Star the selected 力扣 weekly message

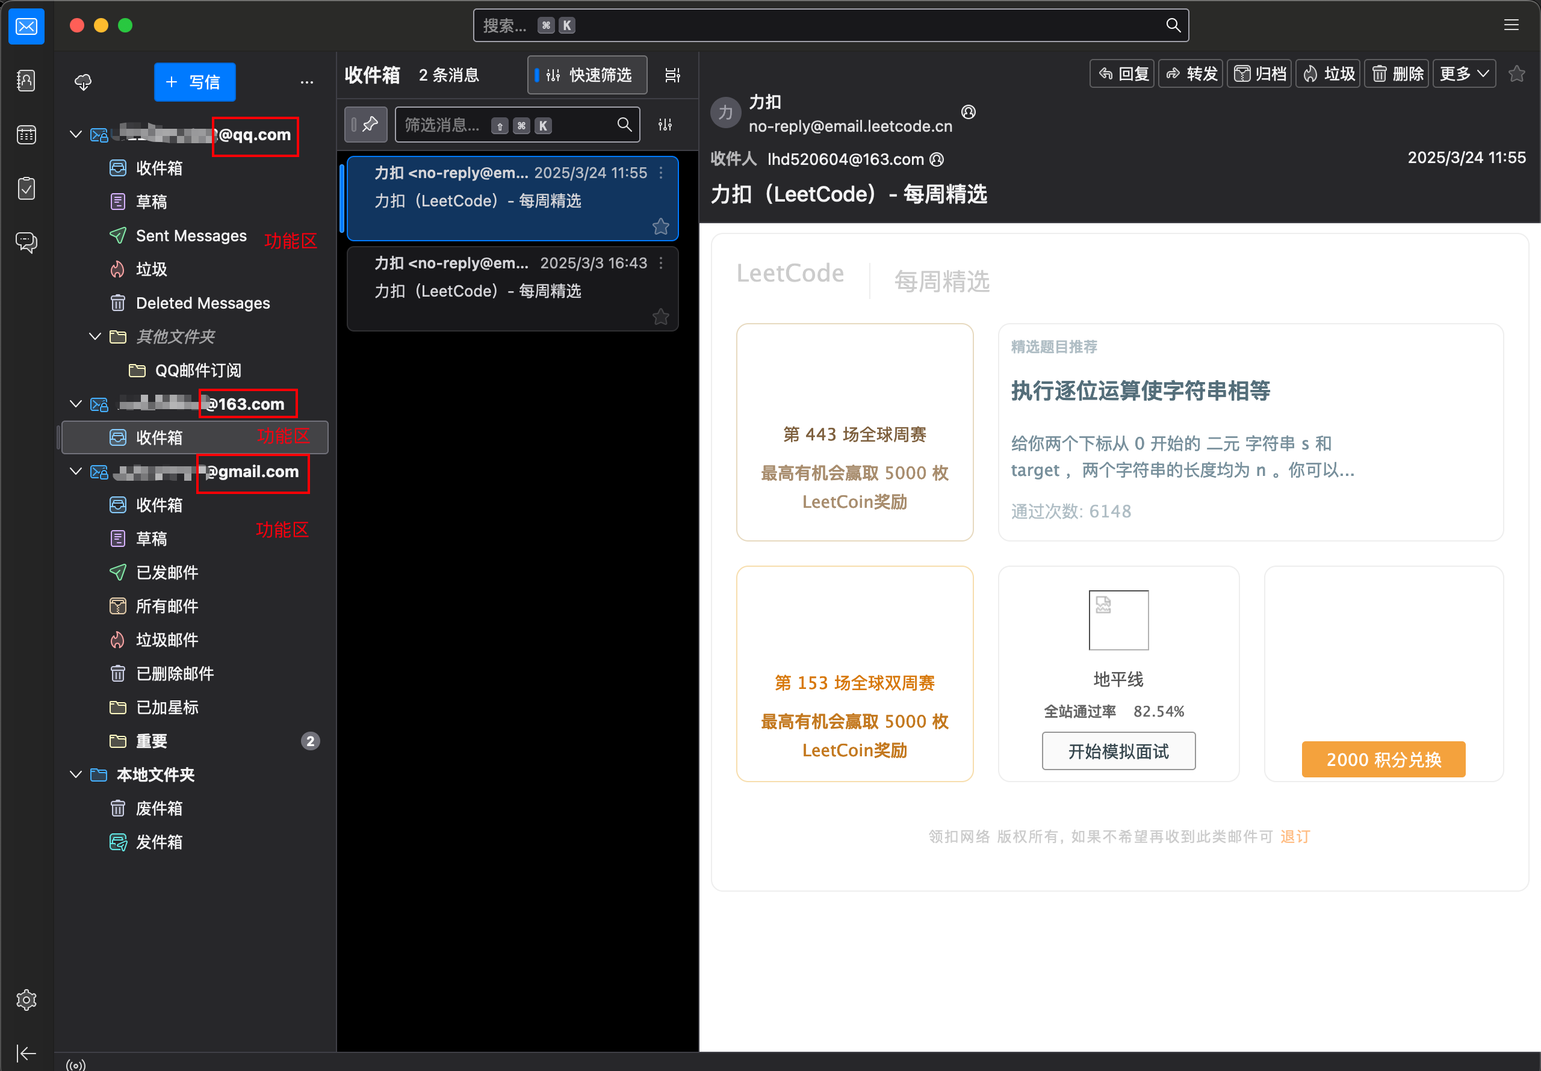point(660,227)
